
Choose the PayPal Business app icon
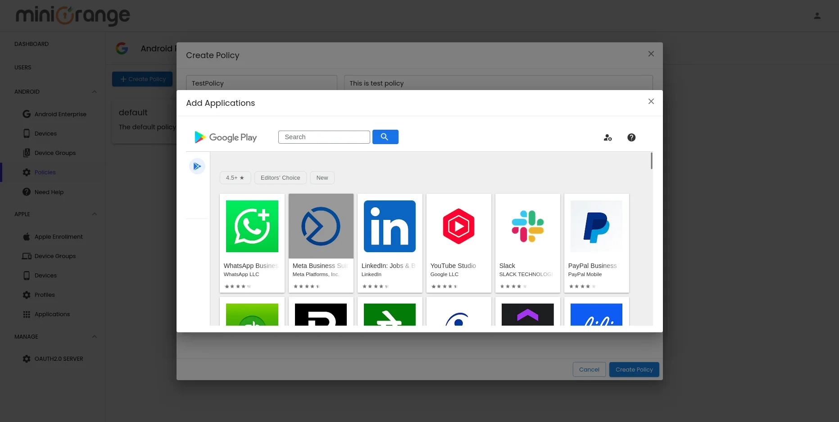pos(596,226)
